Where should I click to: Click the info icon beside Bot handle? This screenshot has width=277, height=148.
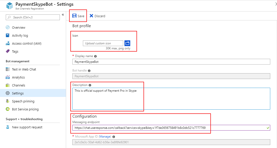[89, 71]
